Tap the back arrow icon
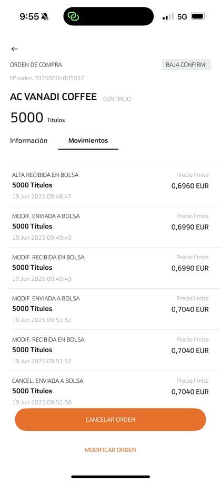This screenshot has height=482, width=221. [14, 49]
